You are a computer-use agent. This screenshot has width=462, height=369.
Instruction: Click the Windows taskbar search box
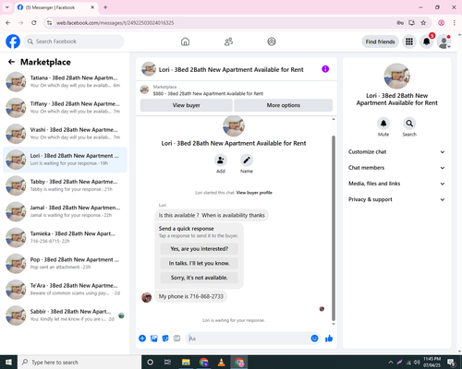point(79,363)
